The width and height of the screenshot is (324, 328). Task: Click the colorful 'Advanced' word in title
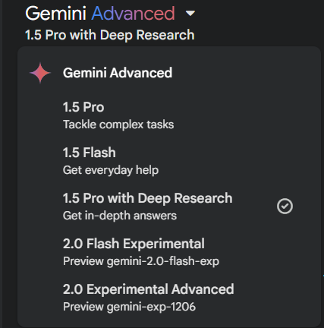point(133,13)
